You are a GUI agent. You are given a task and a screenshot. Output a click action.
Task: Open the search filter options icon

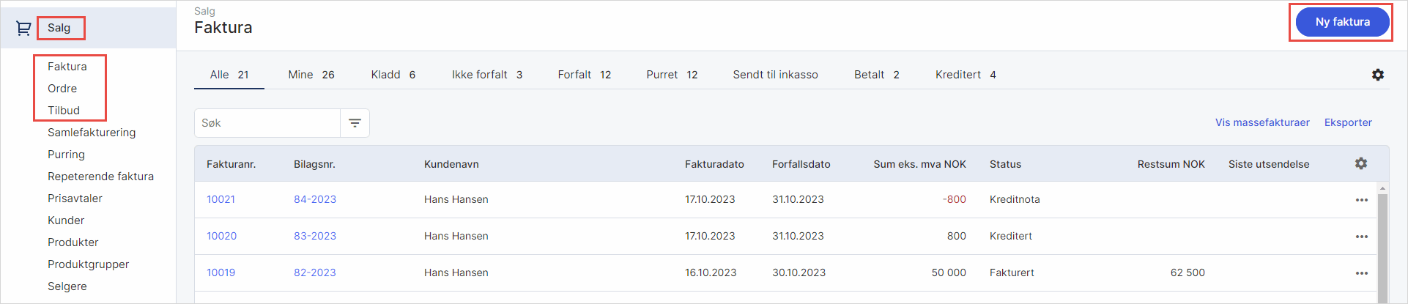(x=355, y=123)
